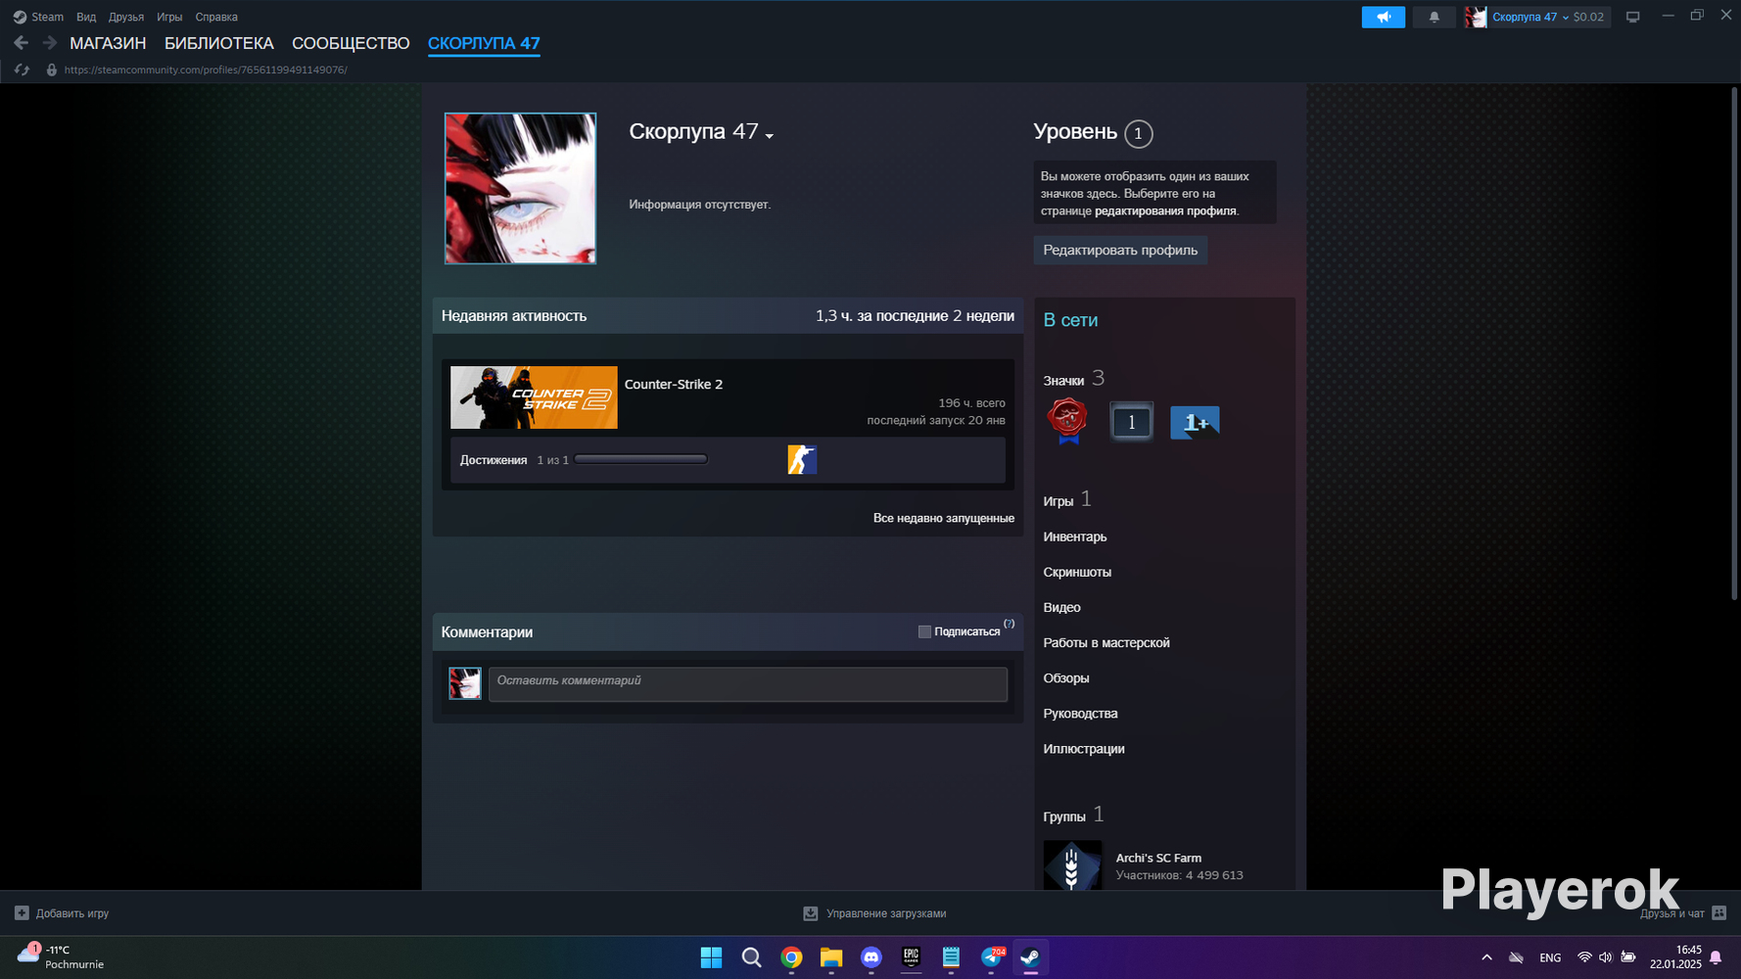The image size is (1741, 979).
Task: Click the Counter-Strike 2 game banner
Action: click(534, 397)
